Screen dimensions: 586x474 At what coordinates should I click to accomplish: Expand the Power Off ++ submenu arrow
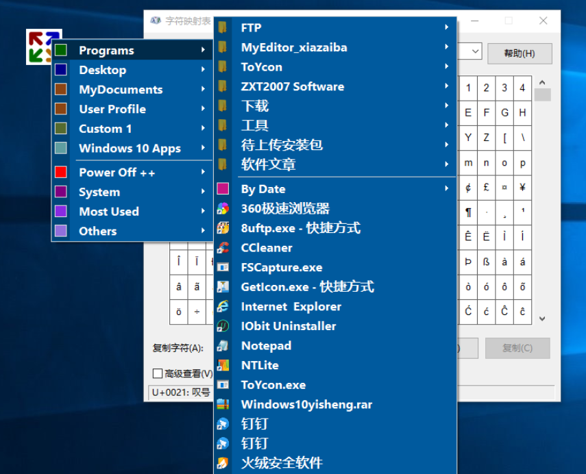click(203, 173)
